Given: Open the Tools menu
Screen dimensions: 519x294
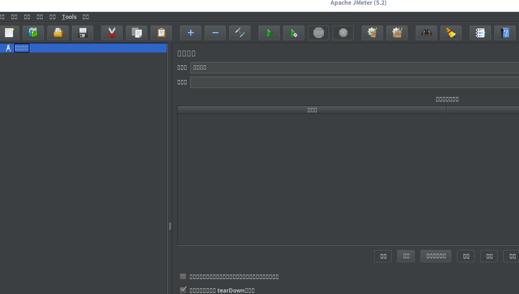Looking at the screenshot, I should pos(69,17).
